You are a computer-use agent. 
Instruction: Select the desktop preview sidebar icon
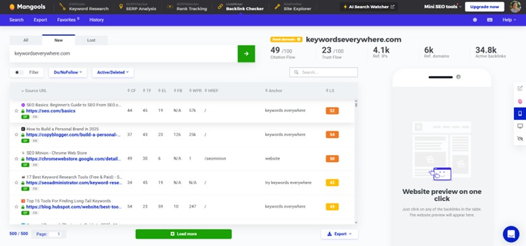[520, 126]
